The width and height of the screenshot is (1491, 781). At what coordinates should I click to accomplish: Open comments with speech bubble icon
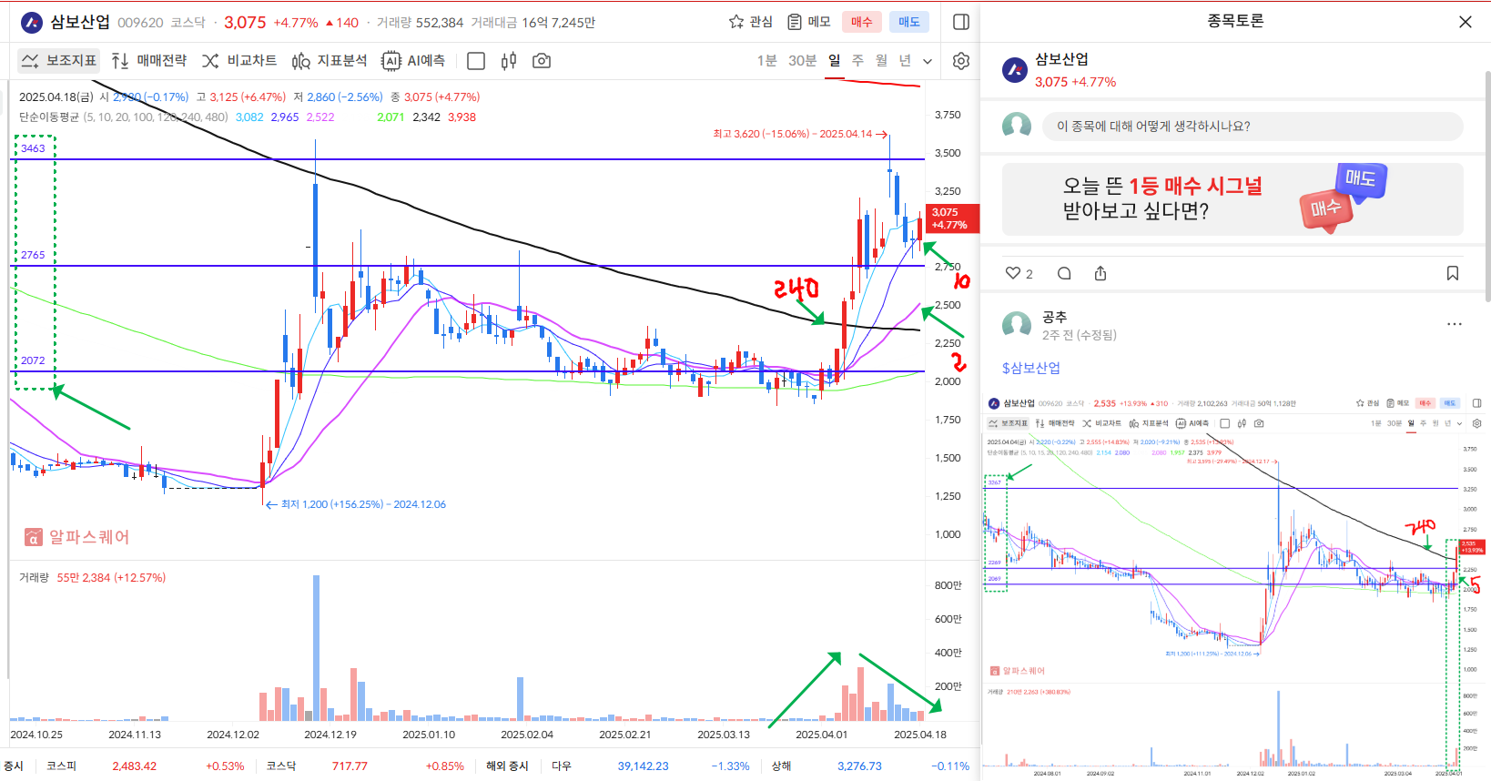pos(1064,273)
